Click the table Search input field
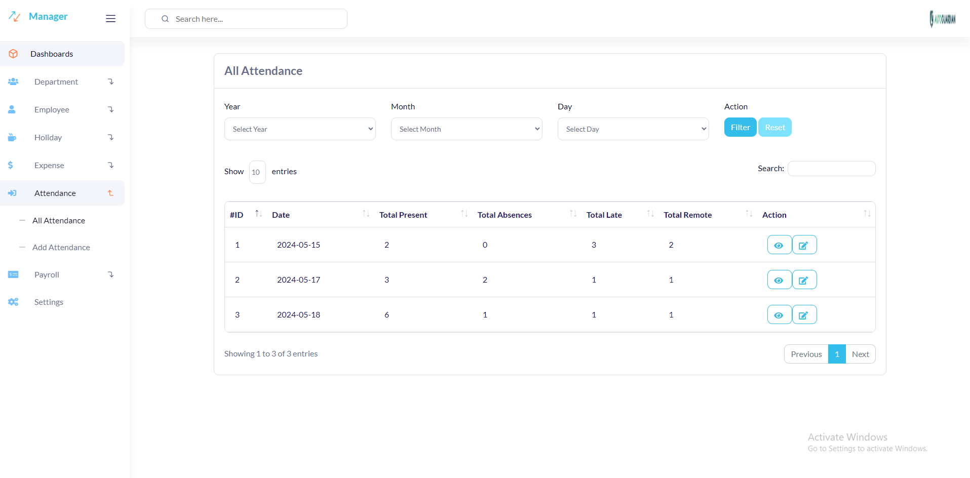The width and height of the screenshot is (970, 478). coord(831,169)
